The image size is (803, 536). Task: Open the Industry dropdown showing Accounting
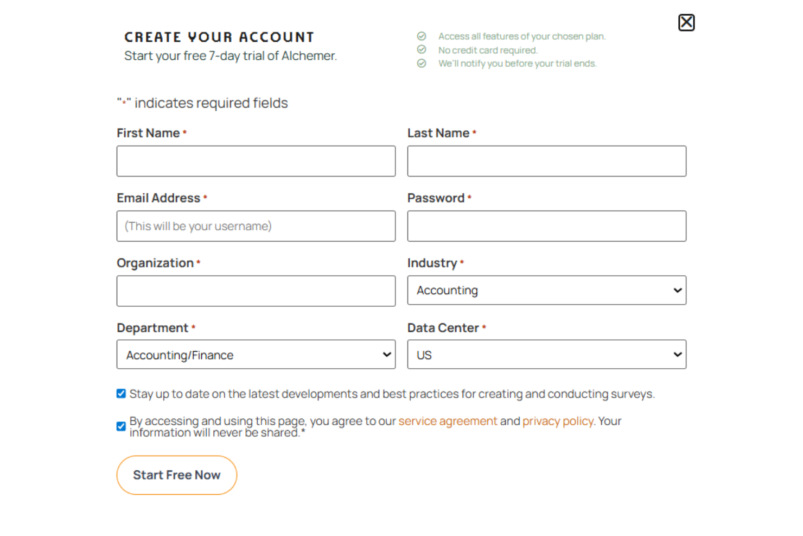click(x=547, y=291)
